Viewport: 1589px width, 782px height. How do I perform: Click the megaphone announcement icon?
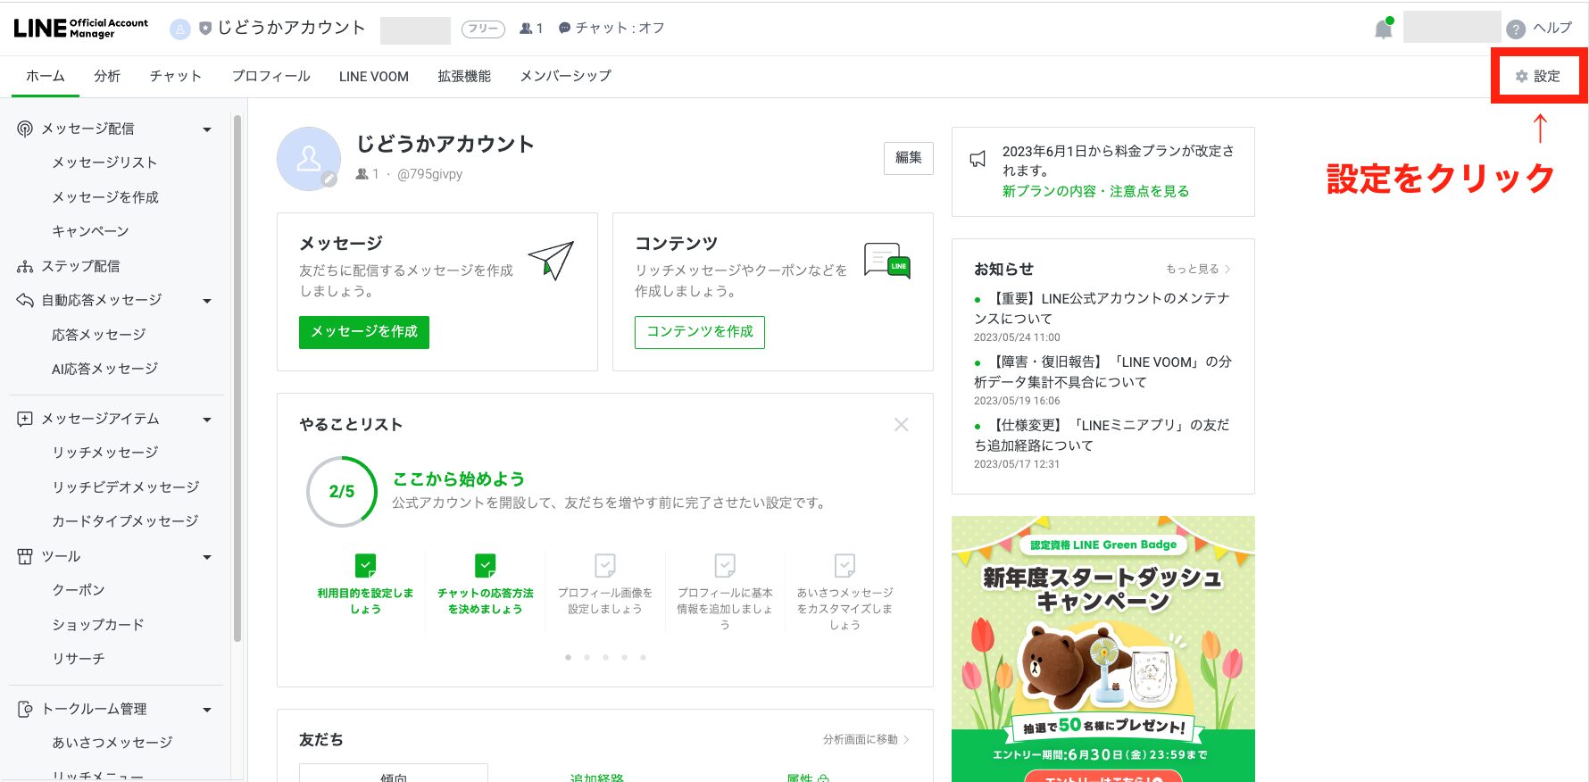tap(978, 160)
